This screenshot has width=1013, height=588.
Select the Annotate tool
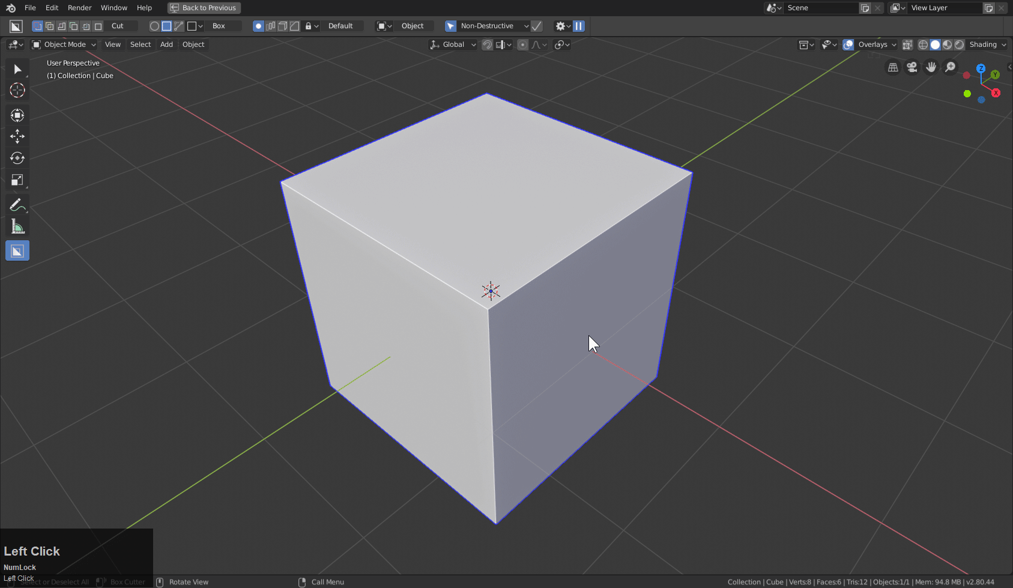tap(17, 204)
